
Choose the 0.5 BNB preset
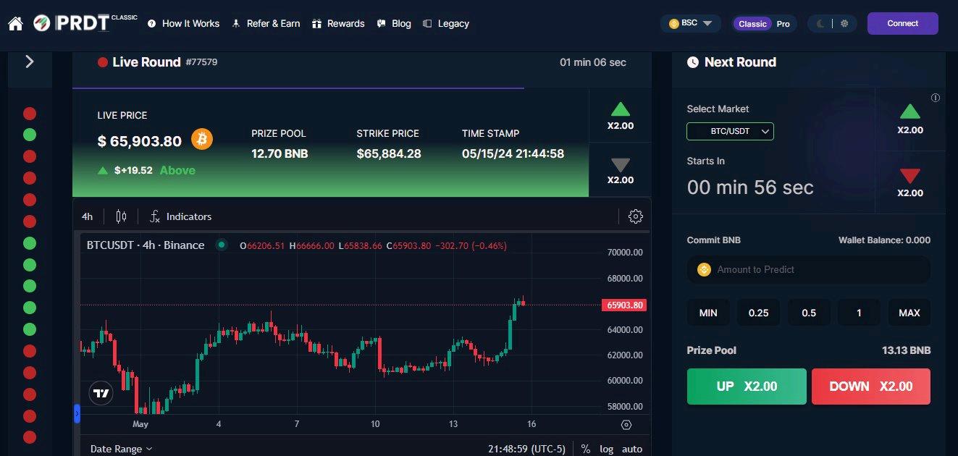tap(809, 313)
